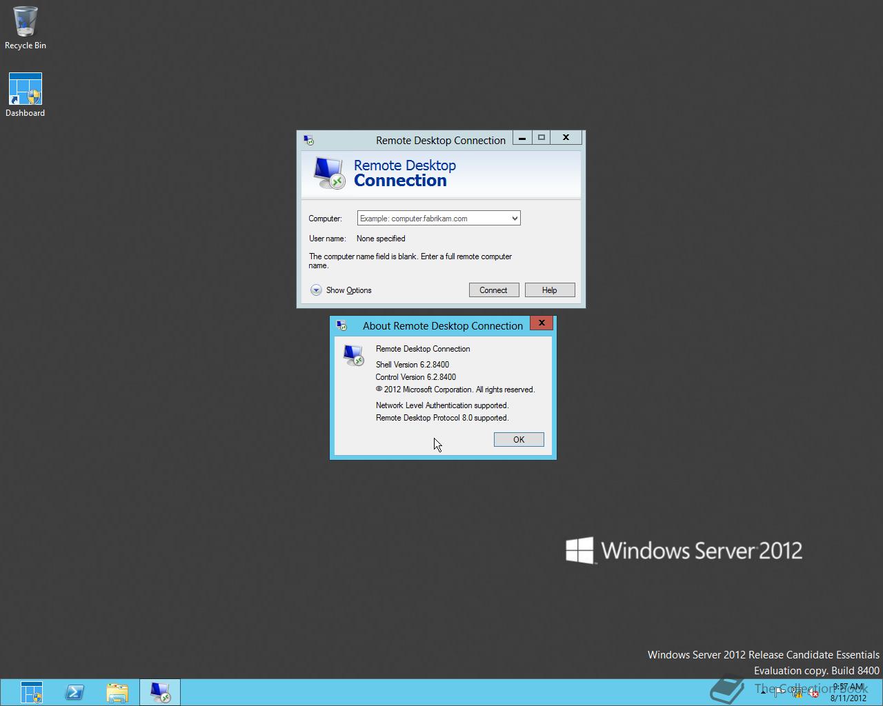
Task: Click the 'Shell Version 6.2.8400' text
Action: coord(413,365)
